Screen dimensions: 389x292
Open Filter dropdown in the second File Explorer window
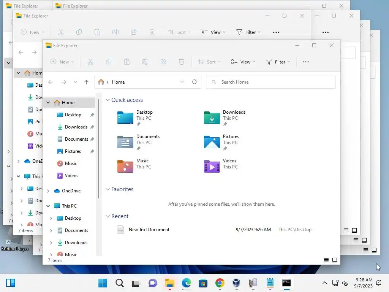(248, 32)
